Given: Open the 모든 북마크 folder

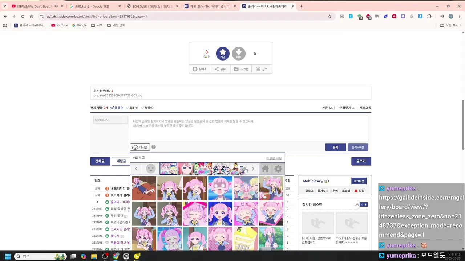Looking at the screenshot, I should pyautogui.click(x=450, y=25).
